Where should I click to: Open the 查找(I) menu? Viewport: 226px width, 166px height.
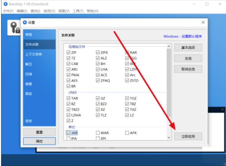35,11
